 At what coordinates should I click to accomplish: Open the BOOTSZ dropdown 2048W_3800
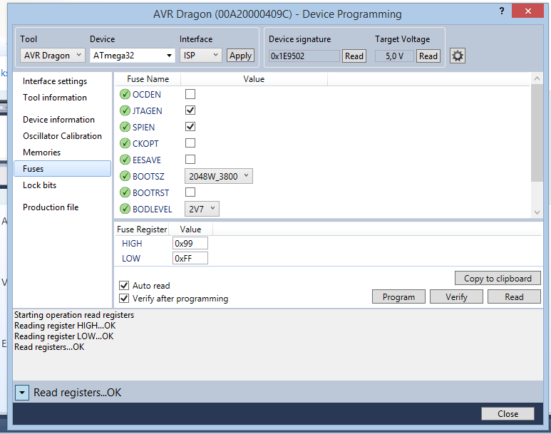pos(219,176)
